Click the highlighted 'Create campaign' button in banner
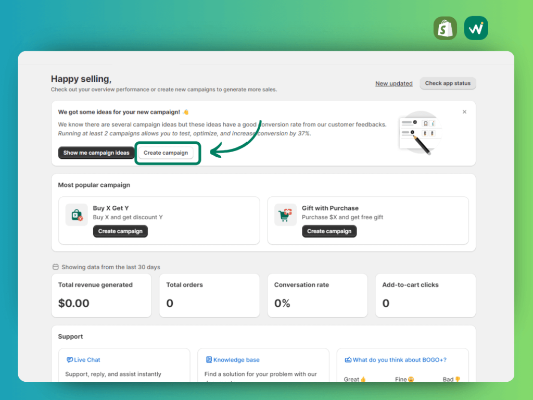Screen dimensions: 533x400 tap(166, 153)
